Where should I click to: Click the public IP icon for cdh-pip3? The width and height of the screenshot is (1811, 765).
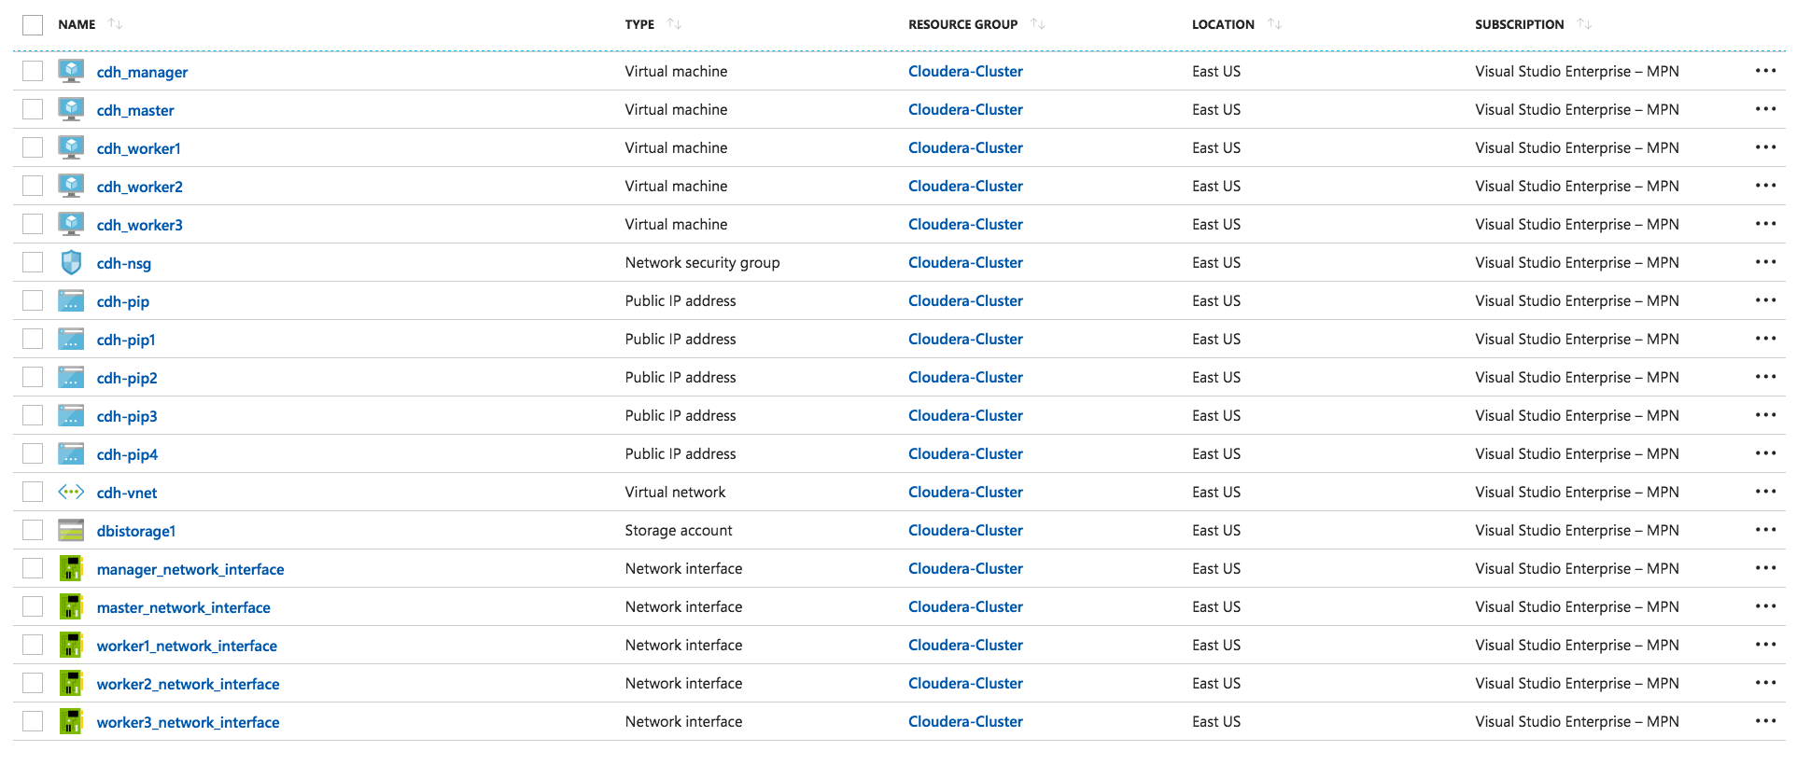pyautogui.click(x=71, y=415)
